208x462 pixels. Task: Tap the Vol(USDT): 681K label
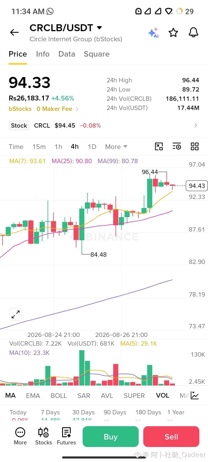pos(91,344)
